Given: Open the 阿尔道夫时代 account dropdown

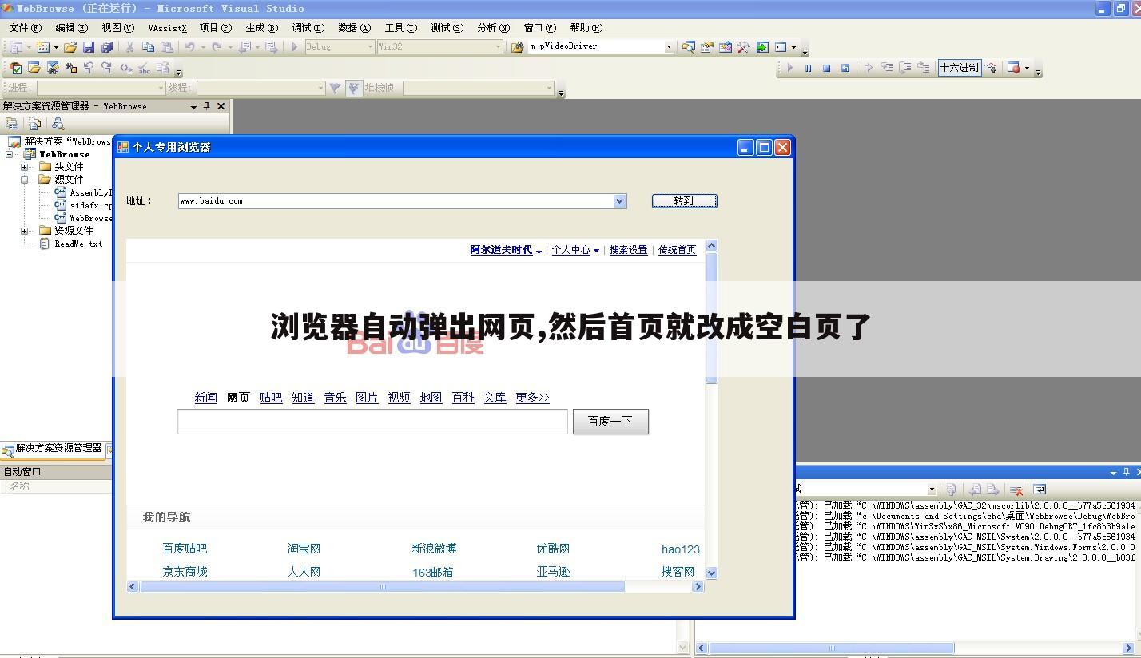Looking at the screenshot, I should tap(506, 250).
